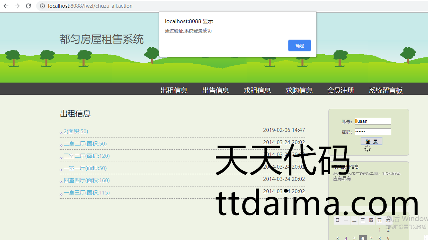Viewport: 428px width, 240px height.
Task: Click the 账号 username input field
Action: pos(373,121)
